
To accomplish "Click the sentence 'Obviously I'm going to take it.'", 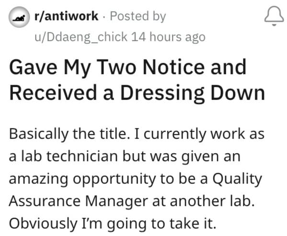I will pos(113,224).
